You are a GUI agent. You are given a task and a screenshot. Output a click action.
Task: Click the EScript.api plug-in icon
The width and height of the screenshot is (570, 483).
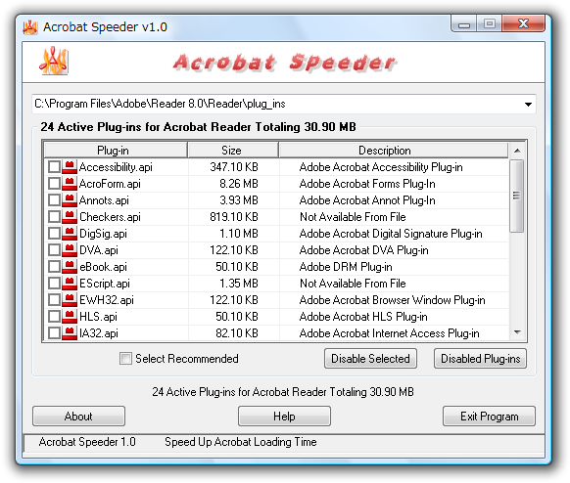tap(70, 284)
